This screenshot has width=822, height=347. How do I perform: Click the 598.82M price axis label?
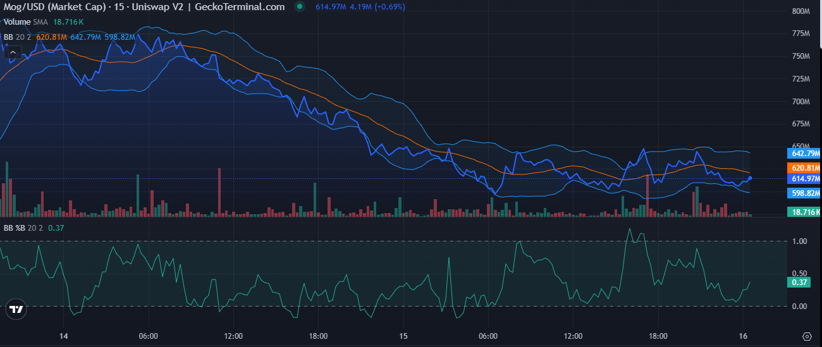point(804,193)
